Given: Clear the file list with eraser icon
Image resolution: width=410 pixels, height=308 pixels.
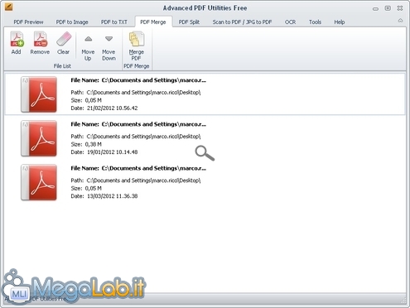Looking at the screenshot, I should click(x=64, y=39).
